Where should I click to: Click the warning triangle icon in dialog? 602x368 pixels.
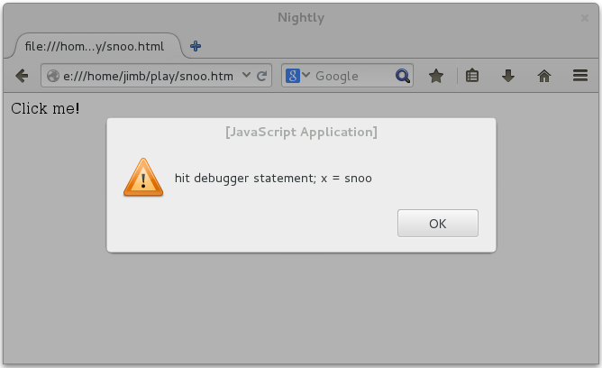[142, 178]
